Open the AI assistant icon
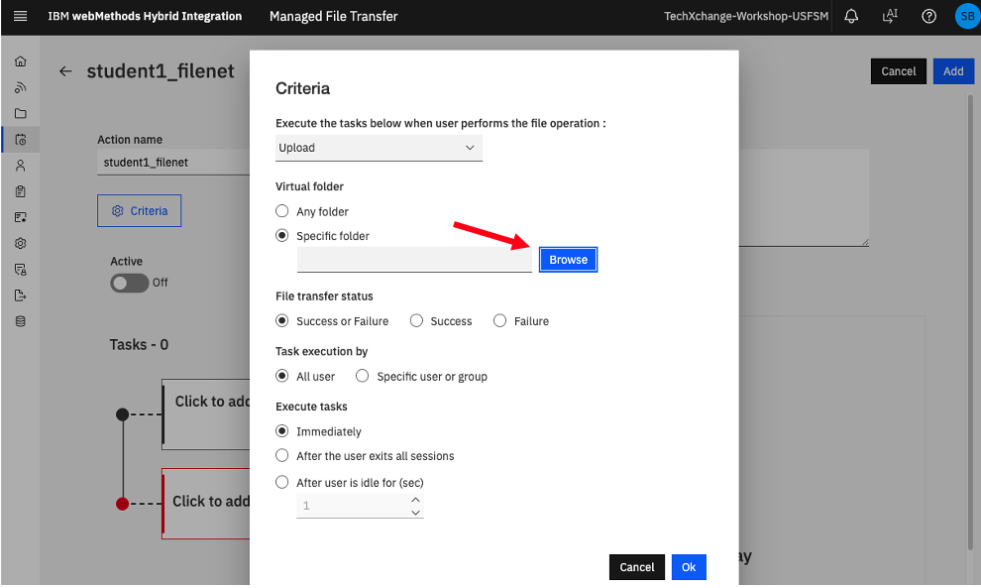 pyautogui.click(x=890, y=16)
